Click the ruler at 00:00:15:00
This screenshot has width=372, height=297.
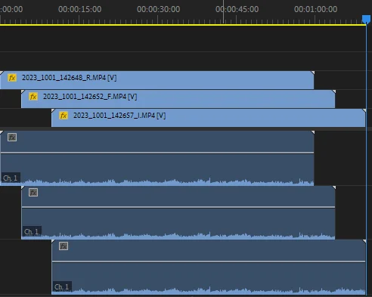(x=79, y=9)
